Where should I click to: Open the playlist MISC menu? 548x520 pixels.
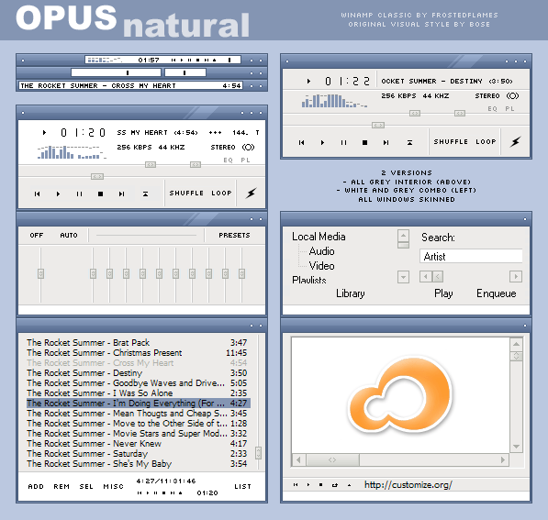(113, 486)
